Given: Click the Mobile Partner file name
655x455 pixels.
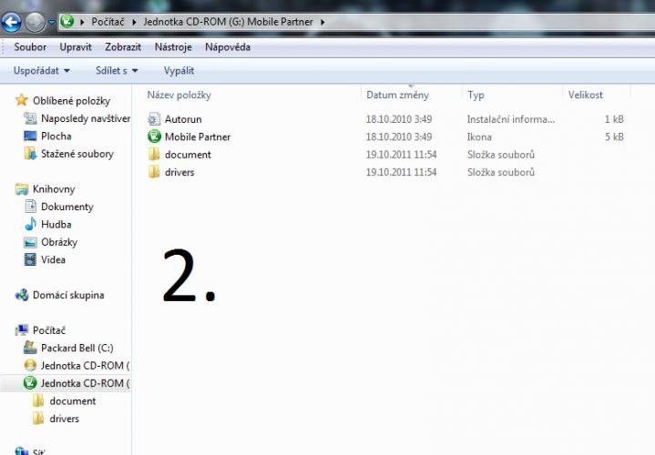Looking at the screenshot, I should coord(198,136).
